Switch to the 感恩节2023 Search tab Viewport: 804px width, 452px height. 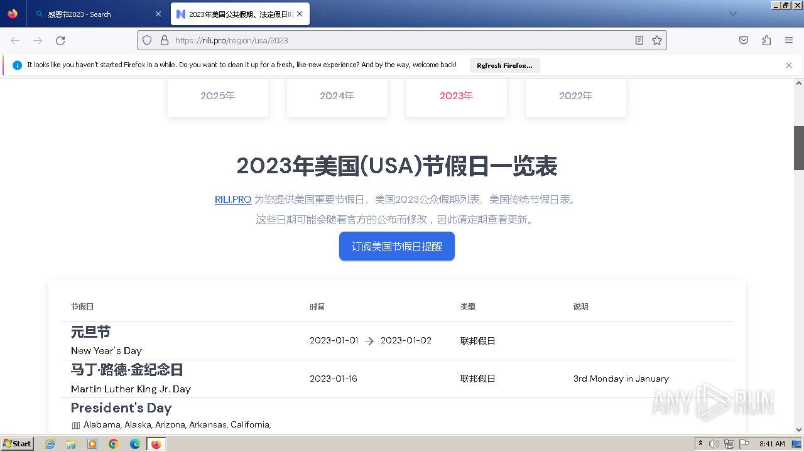click(99, 14)
